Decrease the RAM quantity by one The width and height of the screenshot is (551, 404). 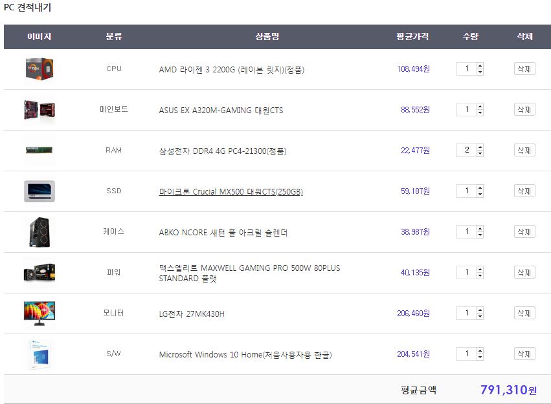click(480, 154)
